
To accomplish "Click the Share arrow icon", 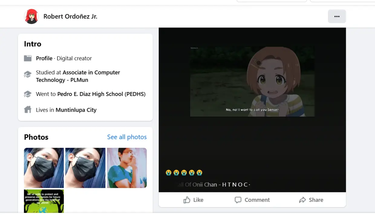I will click(302, 200).
